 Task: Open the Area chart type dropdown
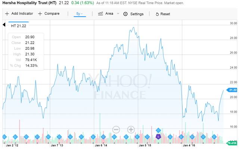(109, 14)
